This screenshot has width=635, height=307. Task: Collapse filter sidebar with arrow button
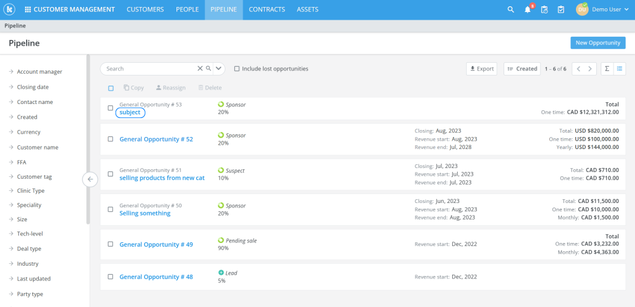(x=90, y=179)
